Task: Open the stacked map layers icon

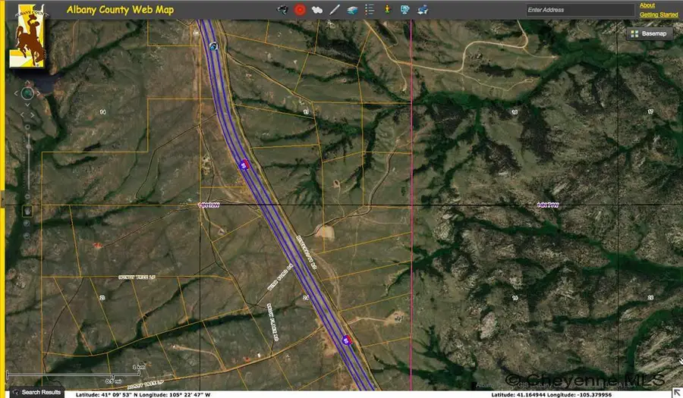Action: pos(352,10)
